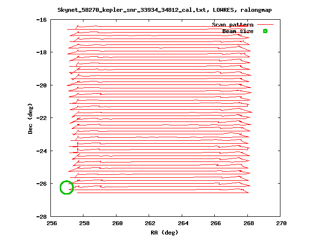Click the large green beam circle on plot
This screenshot has width=316, height=237.
click(67, 188)
